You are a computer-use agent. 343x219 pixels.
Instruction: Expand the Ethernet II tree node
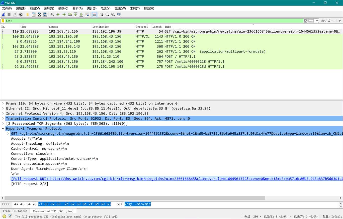tap(3, 108)
